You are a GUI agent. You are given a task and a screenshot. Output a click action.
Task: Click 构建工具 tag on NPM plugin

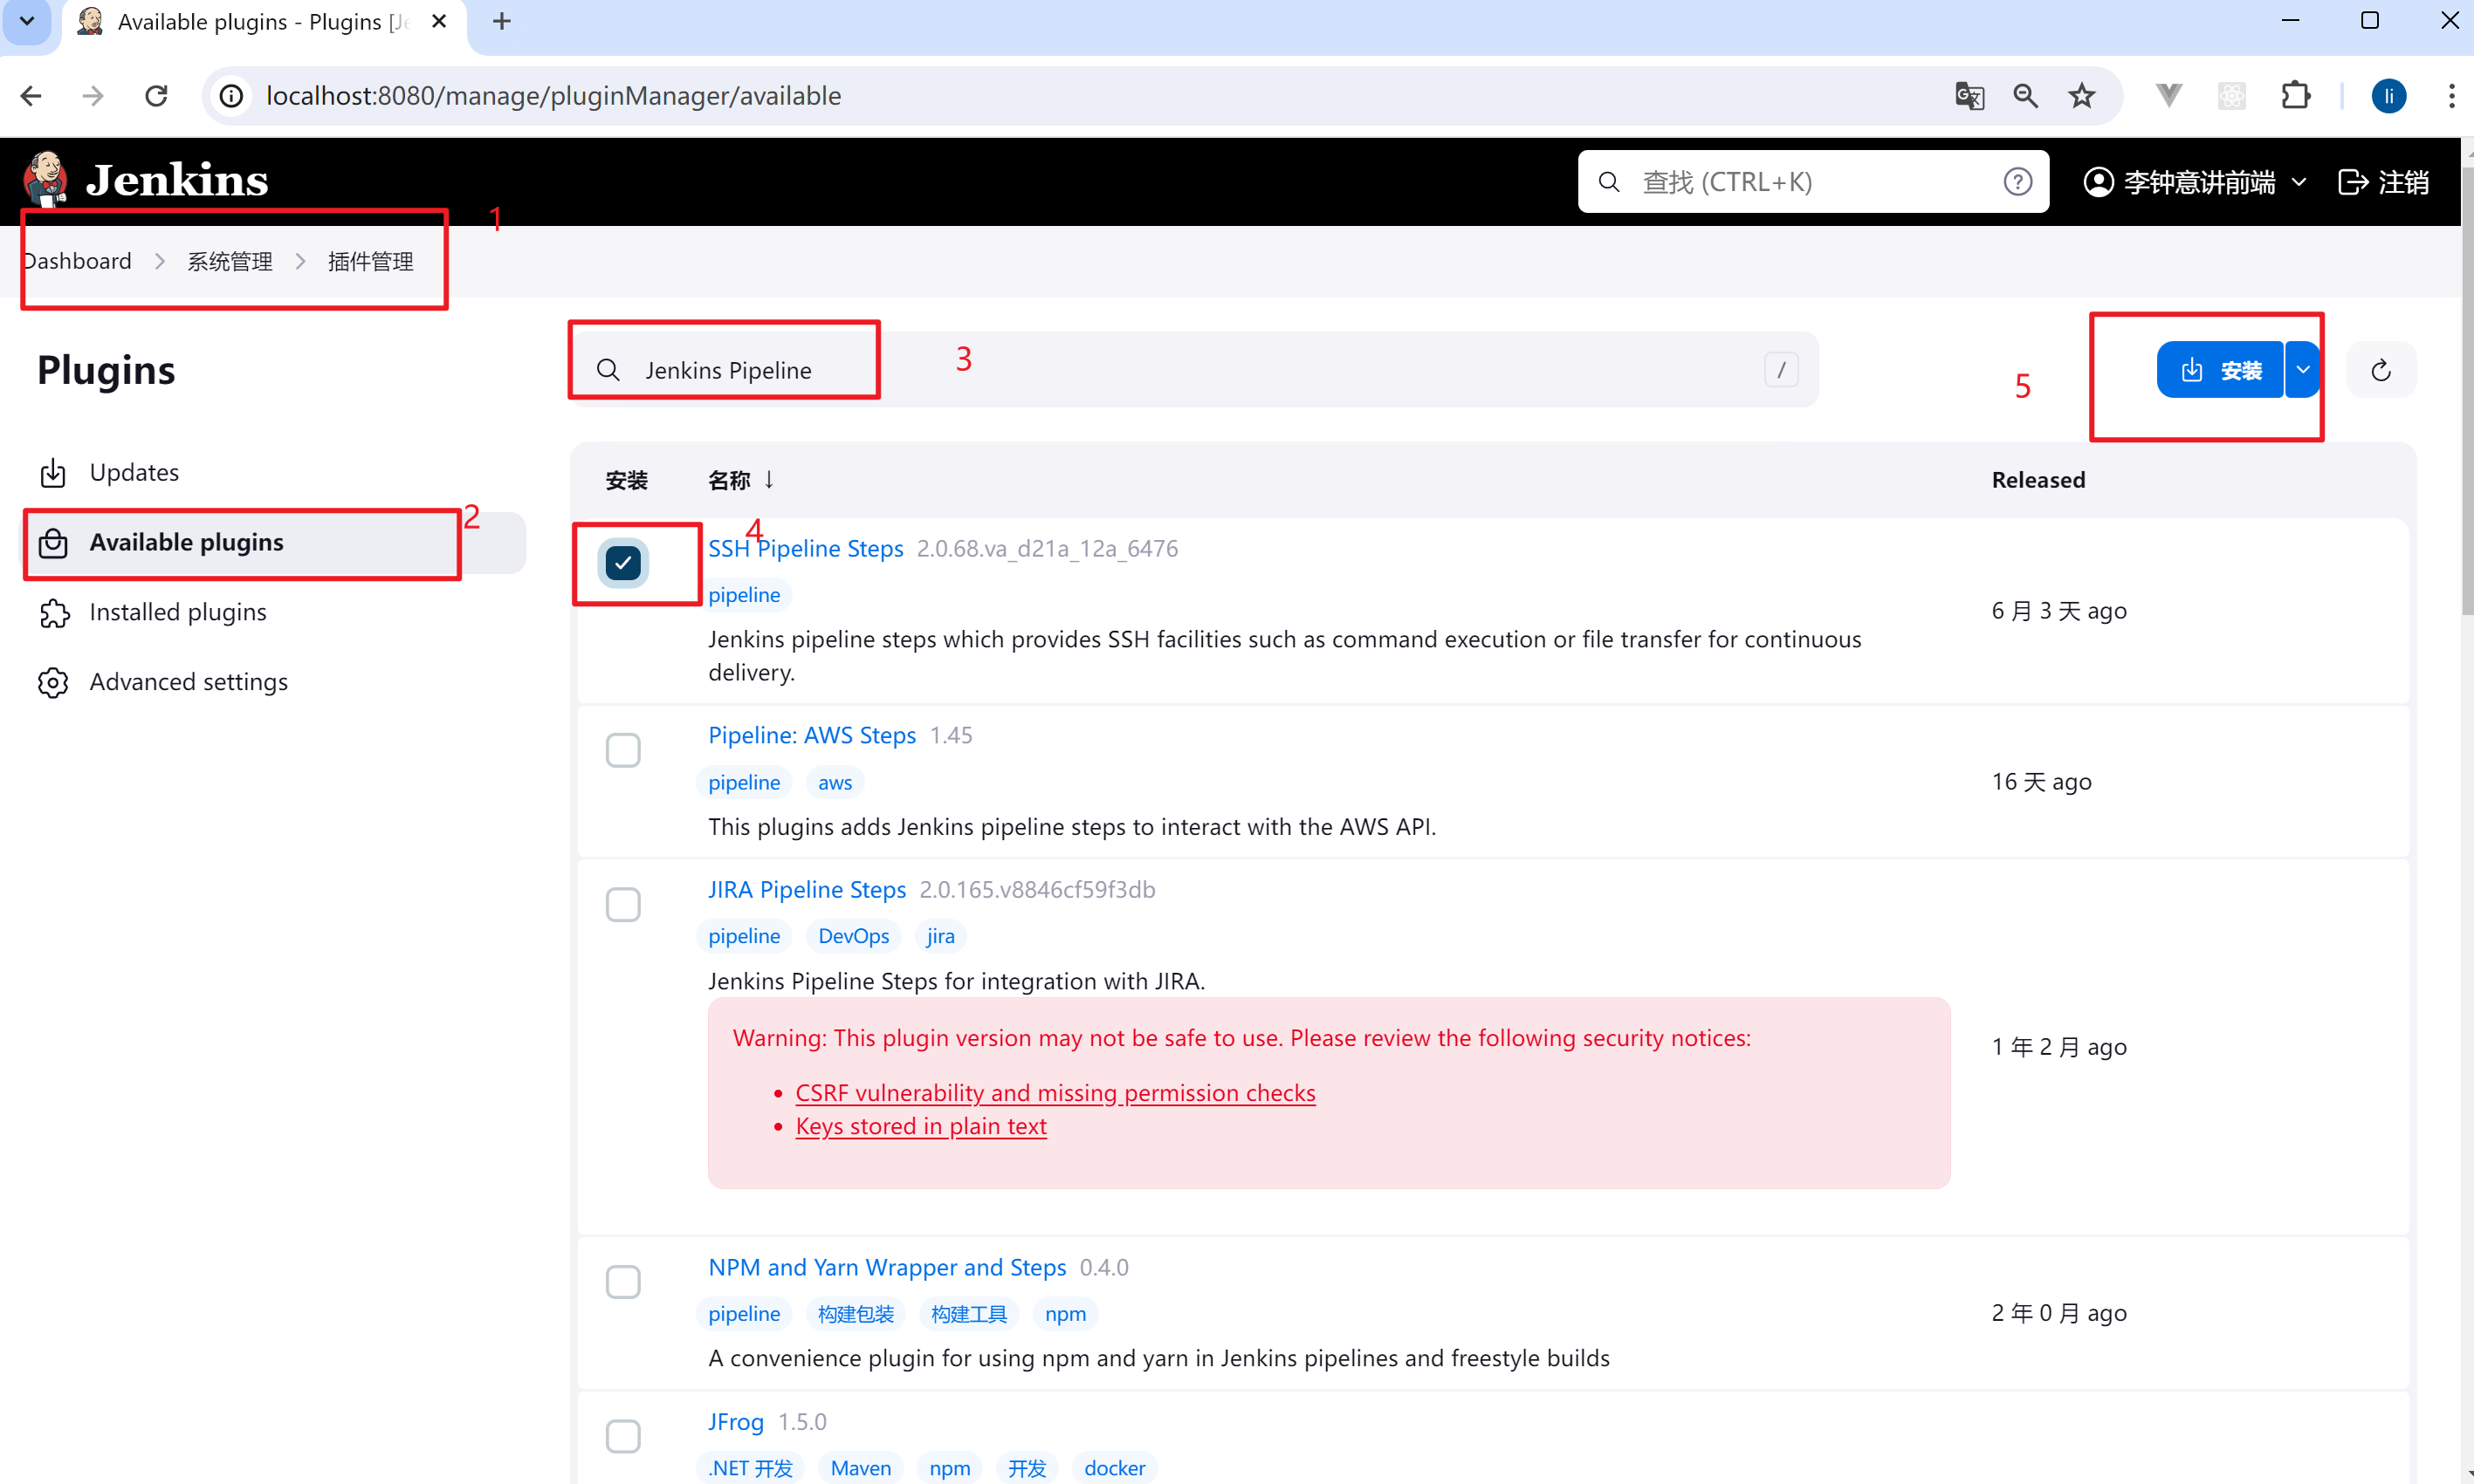coord(968,1314)
